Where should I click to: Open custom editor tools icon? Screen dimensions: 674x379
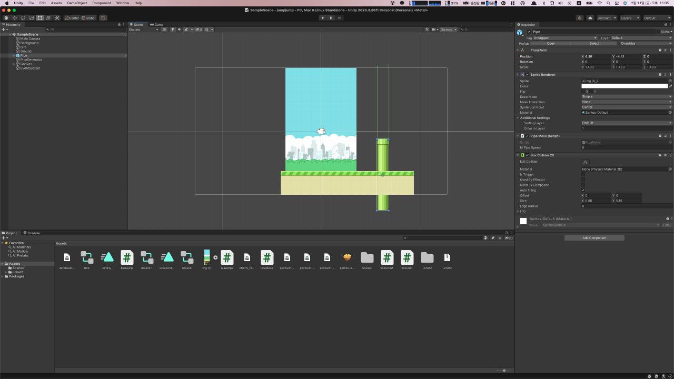coord(57,18)
